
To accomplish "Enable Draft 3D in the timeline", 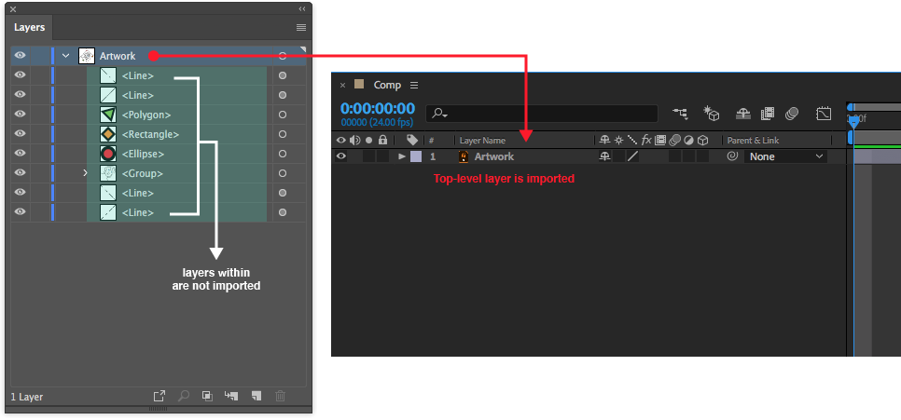I will tap(713, 113).
